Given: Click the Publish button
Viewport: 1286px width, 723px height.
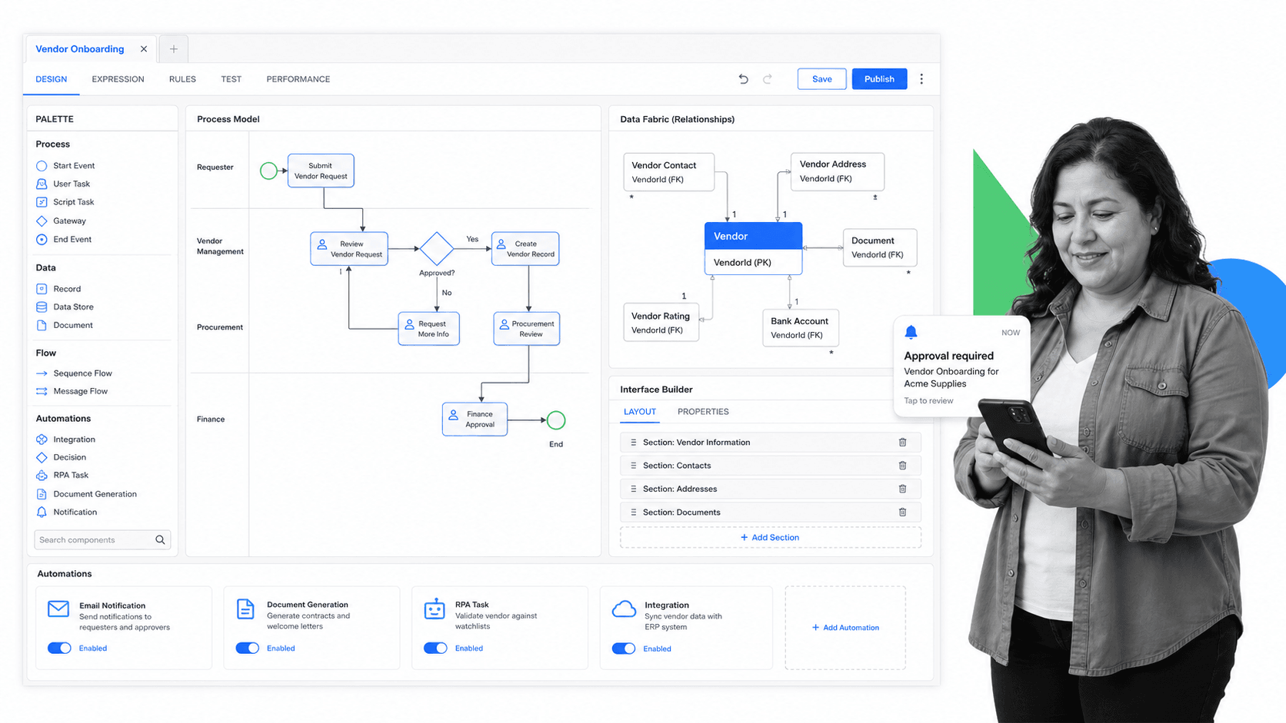Looking at the screenshot, I should click(x=879, y=79).
